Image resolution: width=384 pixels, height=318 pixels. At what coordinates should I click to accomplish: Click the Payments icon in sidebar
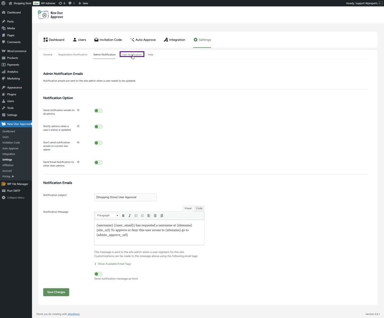point(4,65)
